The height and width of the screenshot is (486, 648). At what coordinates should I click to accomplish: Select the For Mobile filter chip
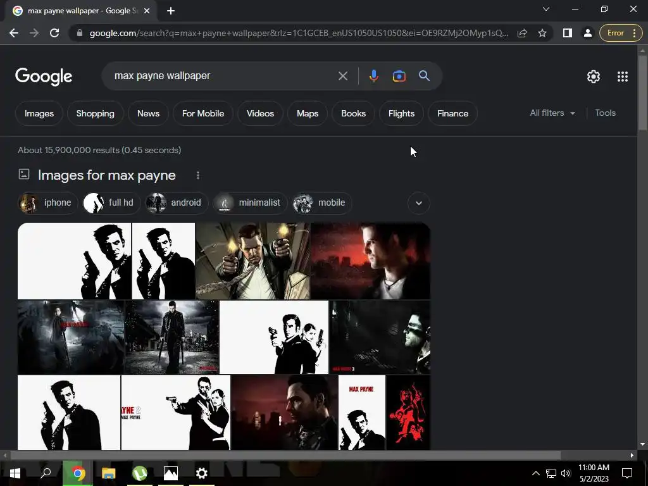point(203,113)
